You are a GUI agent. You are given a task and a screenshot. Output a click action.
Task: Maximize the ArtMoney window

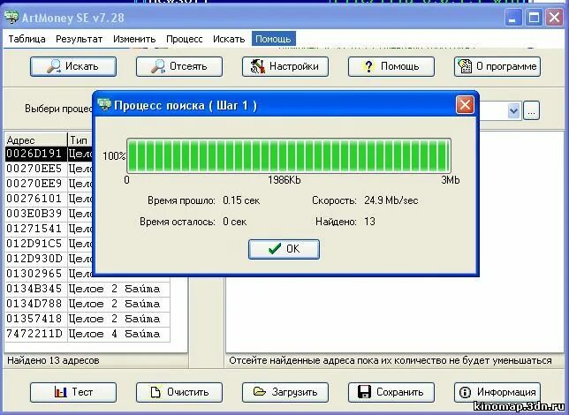coord(534,18)
